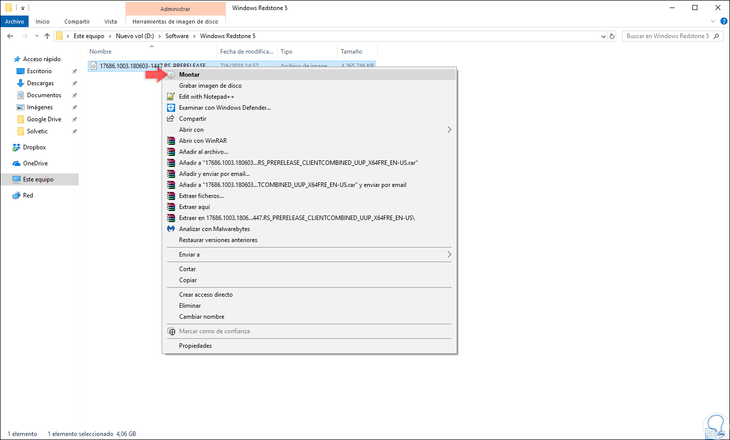Open recent locations dropdown arrow
Viewport: 730px width, 440px height.
tap(37, 36)
